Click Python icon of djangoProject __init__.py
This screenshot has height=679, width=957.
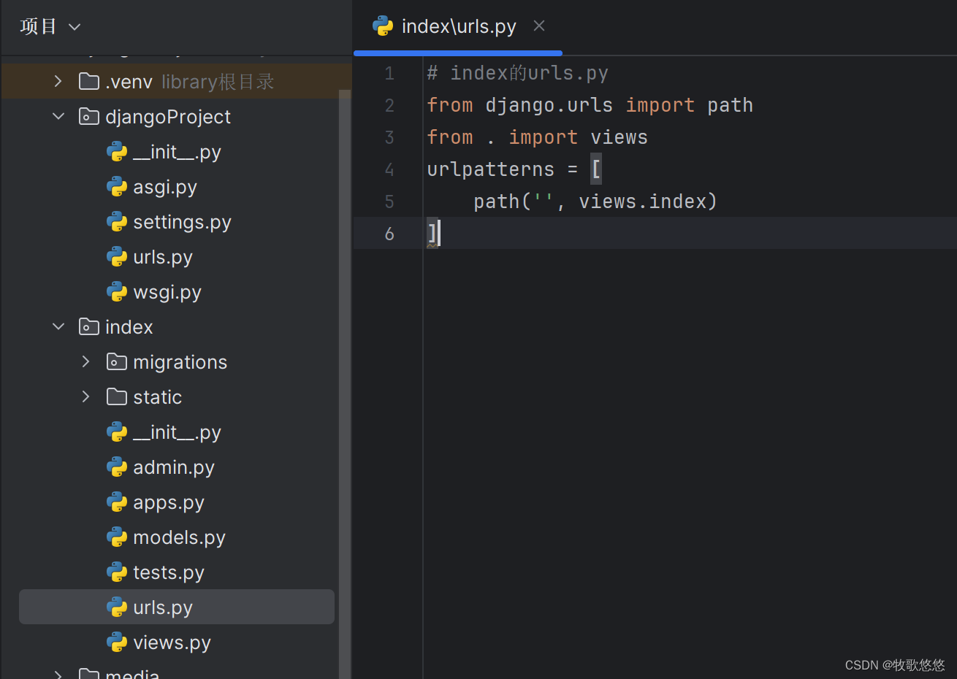click(117, 151)
